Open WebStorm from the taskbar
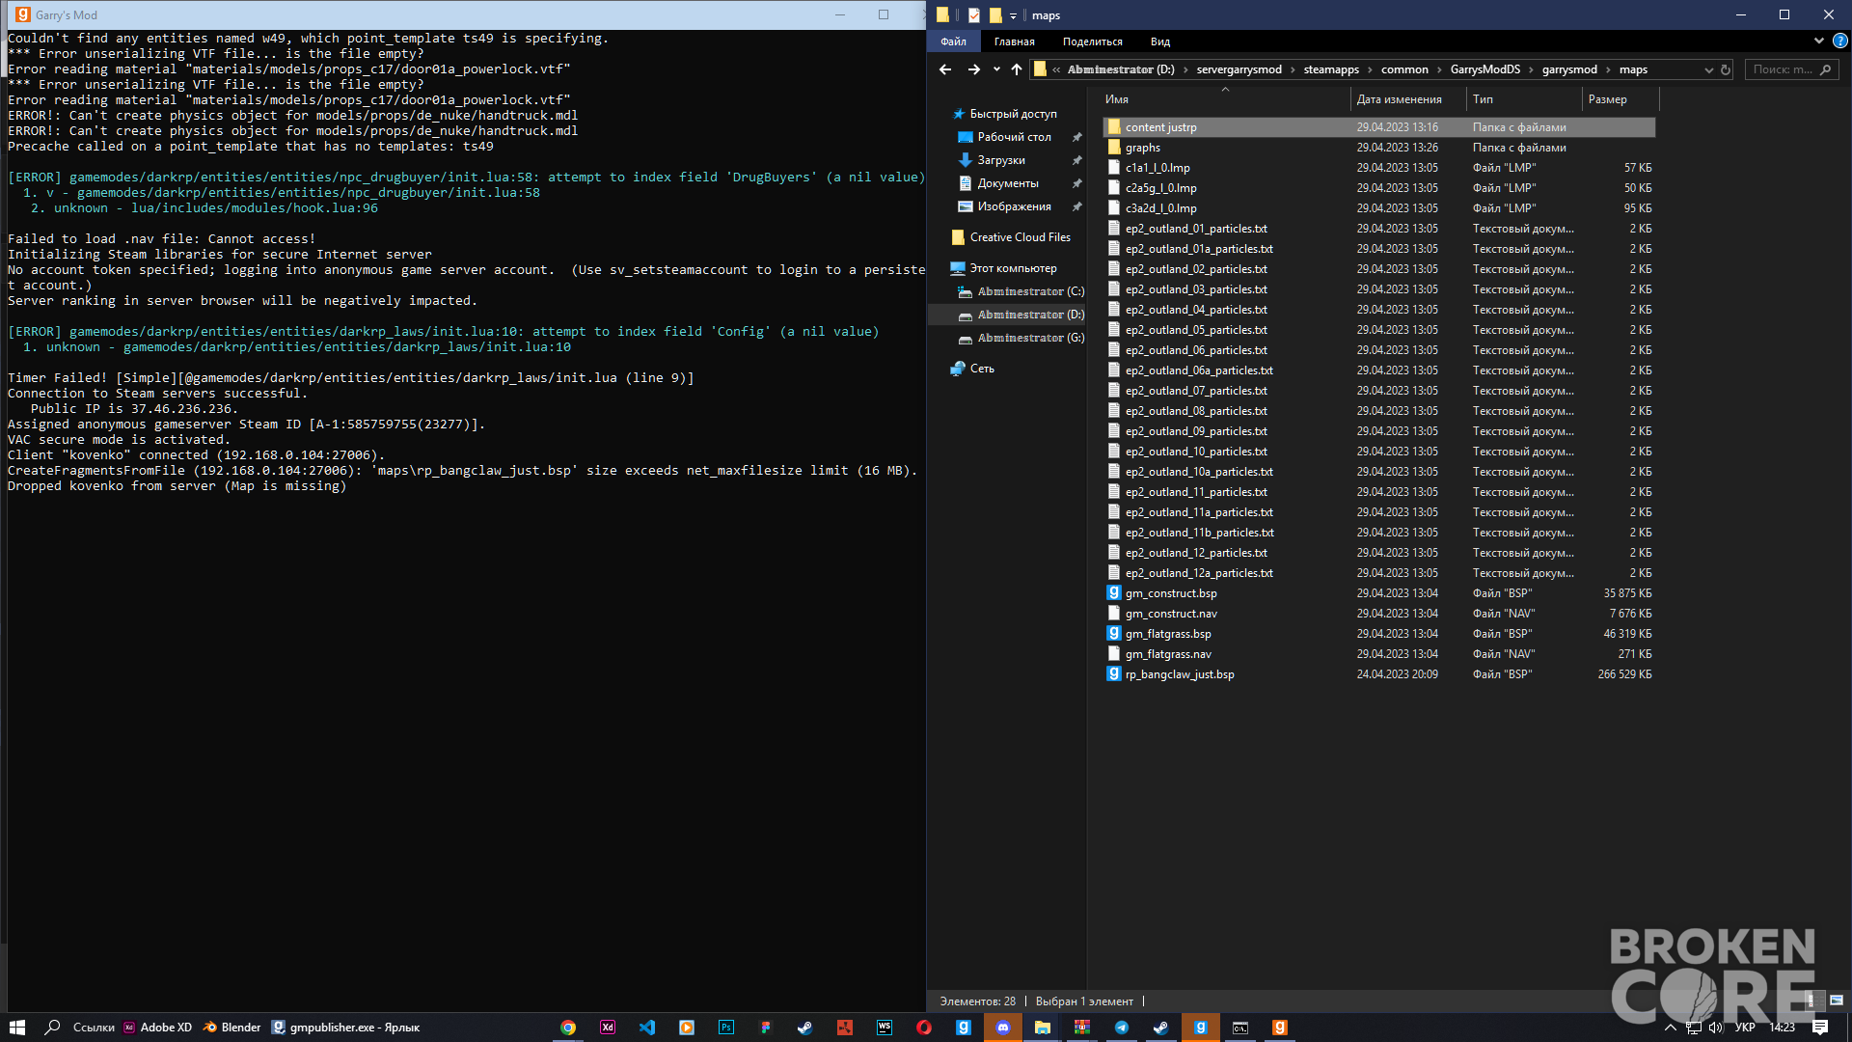 (x=885, y=1028)
